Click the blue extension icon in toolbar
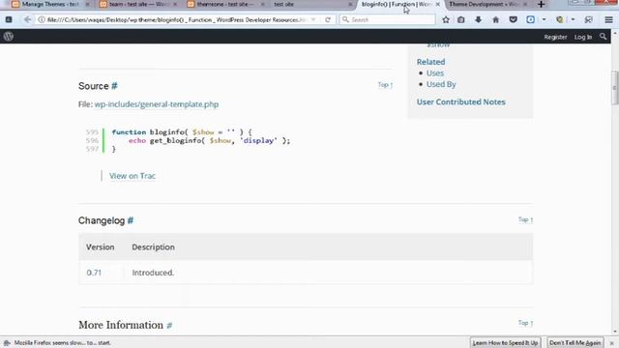The height and width of the screenshot is (348, 619). [x=530, y=19]
